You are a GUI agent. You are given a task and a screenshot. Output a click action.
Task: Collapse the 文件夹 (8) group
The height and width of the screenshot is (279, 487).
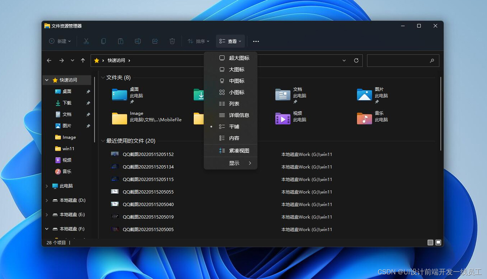pyautogui.click(x=103, y=78)
